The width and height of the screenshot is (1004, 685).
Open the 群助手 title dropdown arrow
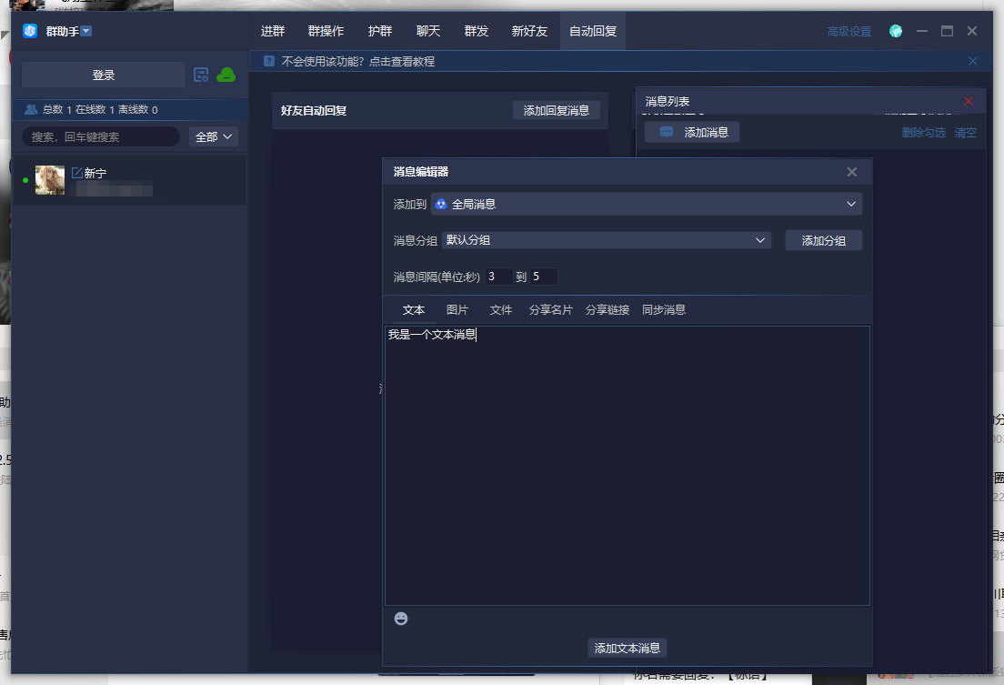(86, 31)
